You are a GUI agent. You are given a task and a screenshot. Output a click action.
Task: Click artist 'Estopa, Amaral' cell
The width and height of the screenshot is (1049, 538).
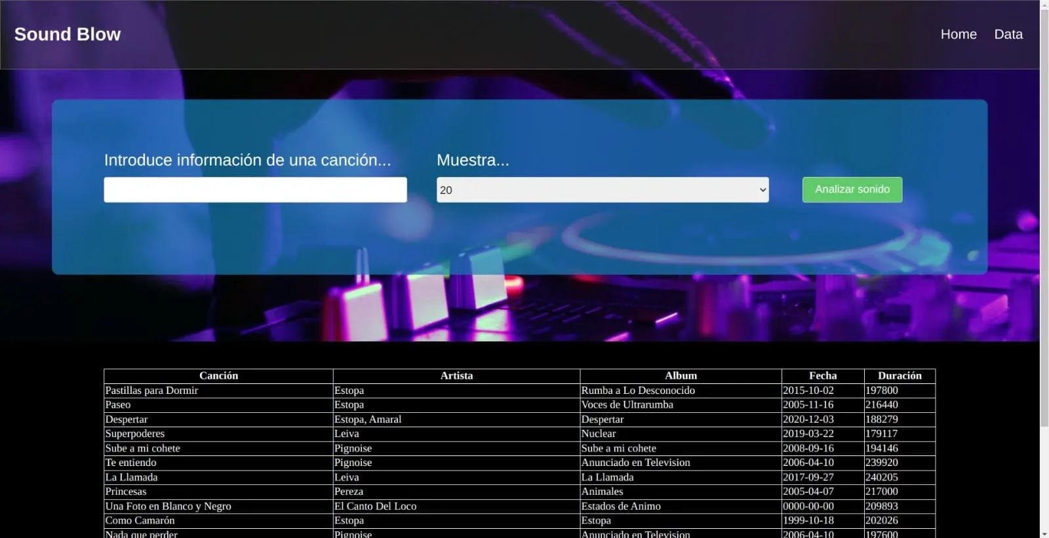coord(456,419)
